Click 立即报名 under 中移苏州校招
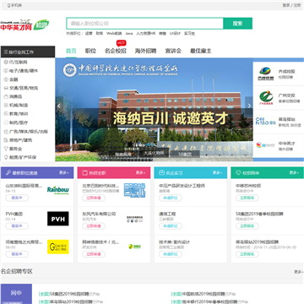304x304 pixels. pyautogui.click(x=247, y=198)
